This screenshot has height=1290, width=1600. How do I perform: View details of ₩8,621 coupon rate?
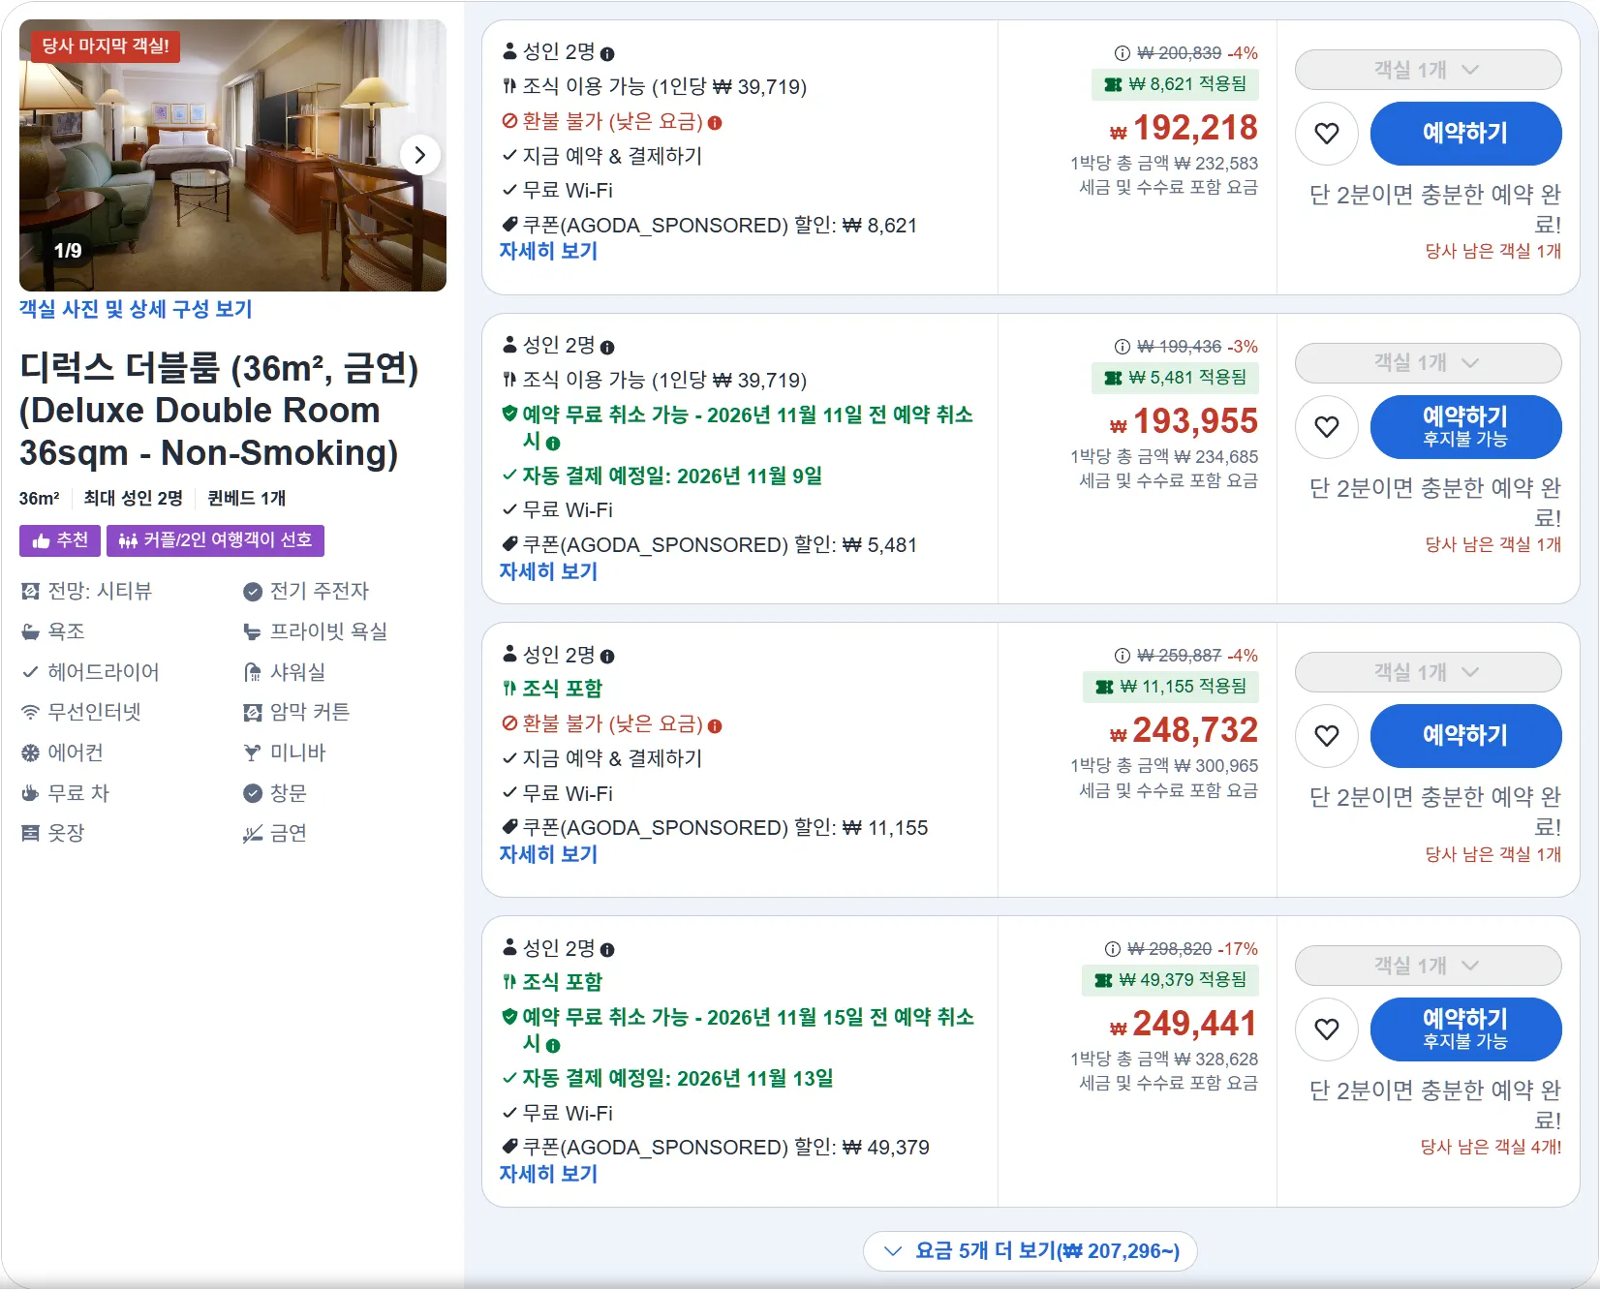coord(548,252)
